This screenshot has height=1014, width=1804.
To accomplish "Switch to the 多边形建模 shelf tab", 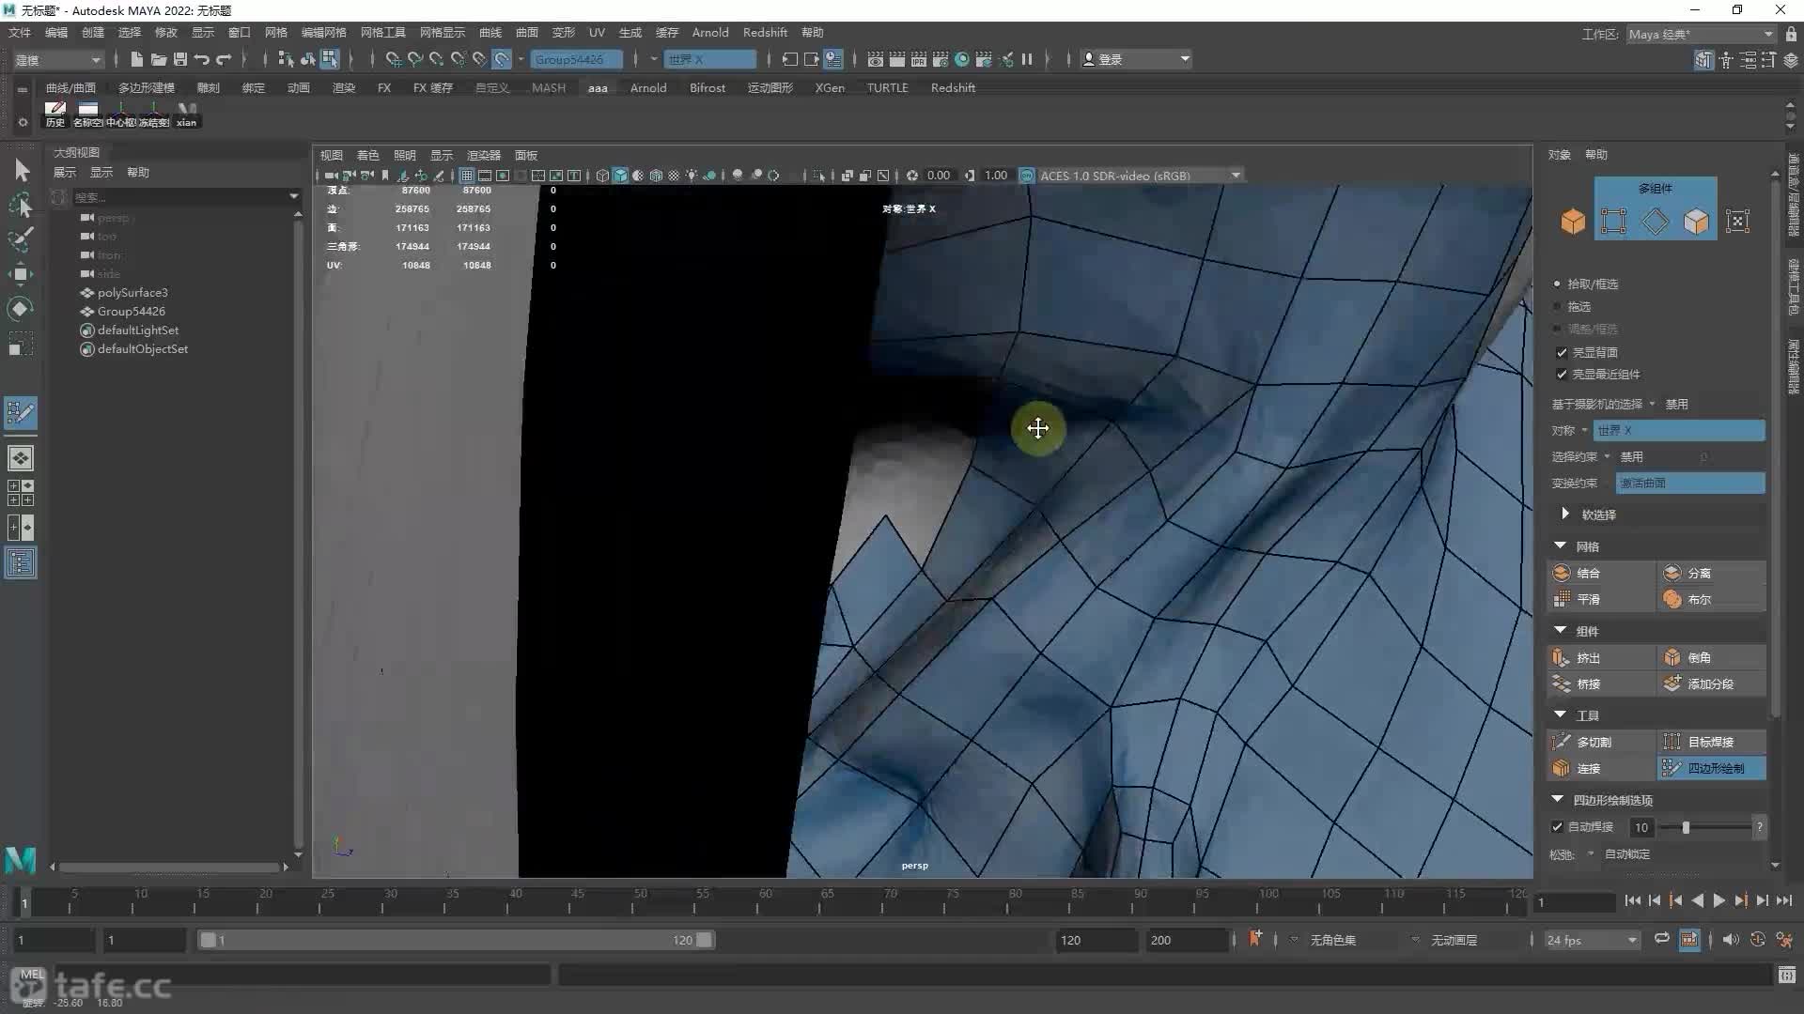I will (x=147, y=87).
